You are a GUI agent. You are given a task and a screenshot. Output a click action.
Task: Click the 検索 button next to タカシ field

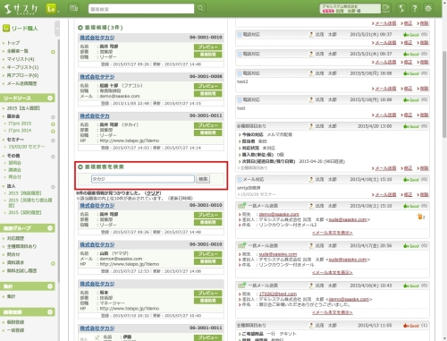pos(203,179)
